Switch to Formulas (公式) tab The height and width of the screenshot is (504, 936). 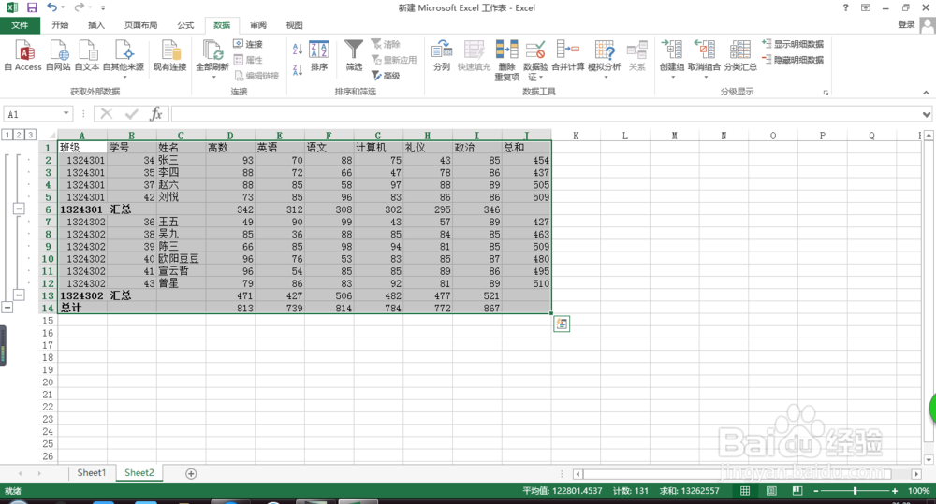click(x=185, y=25)
